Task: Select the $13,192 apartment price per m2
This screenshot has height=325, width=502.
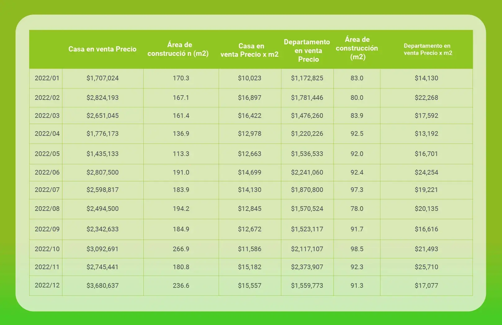Action: [426, 134]
